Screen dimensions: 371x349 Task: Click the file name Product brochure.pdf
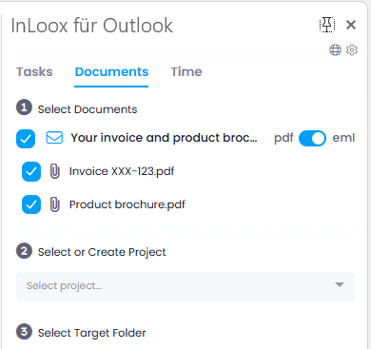(x=127, y=204)
